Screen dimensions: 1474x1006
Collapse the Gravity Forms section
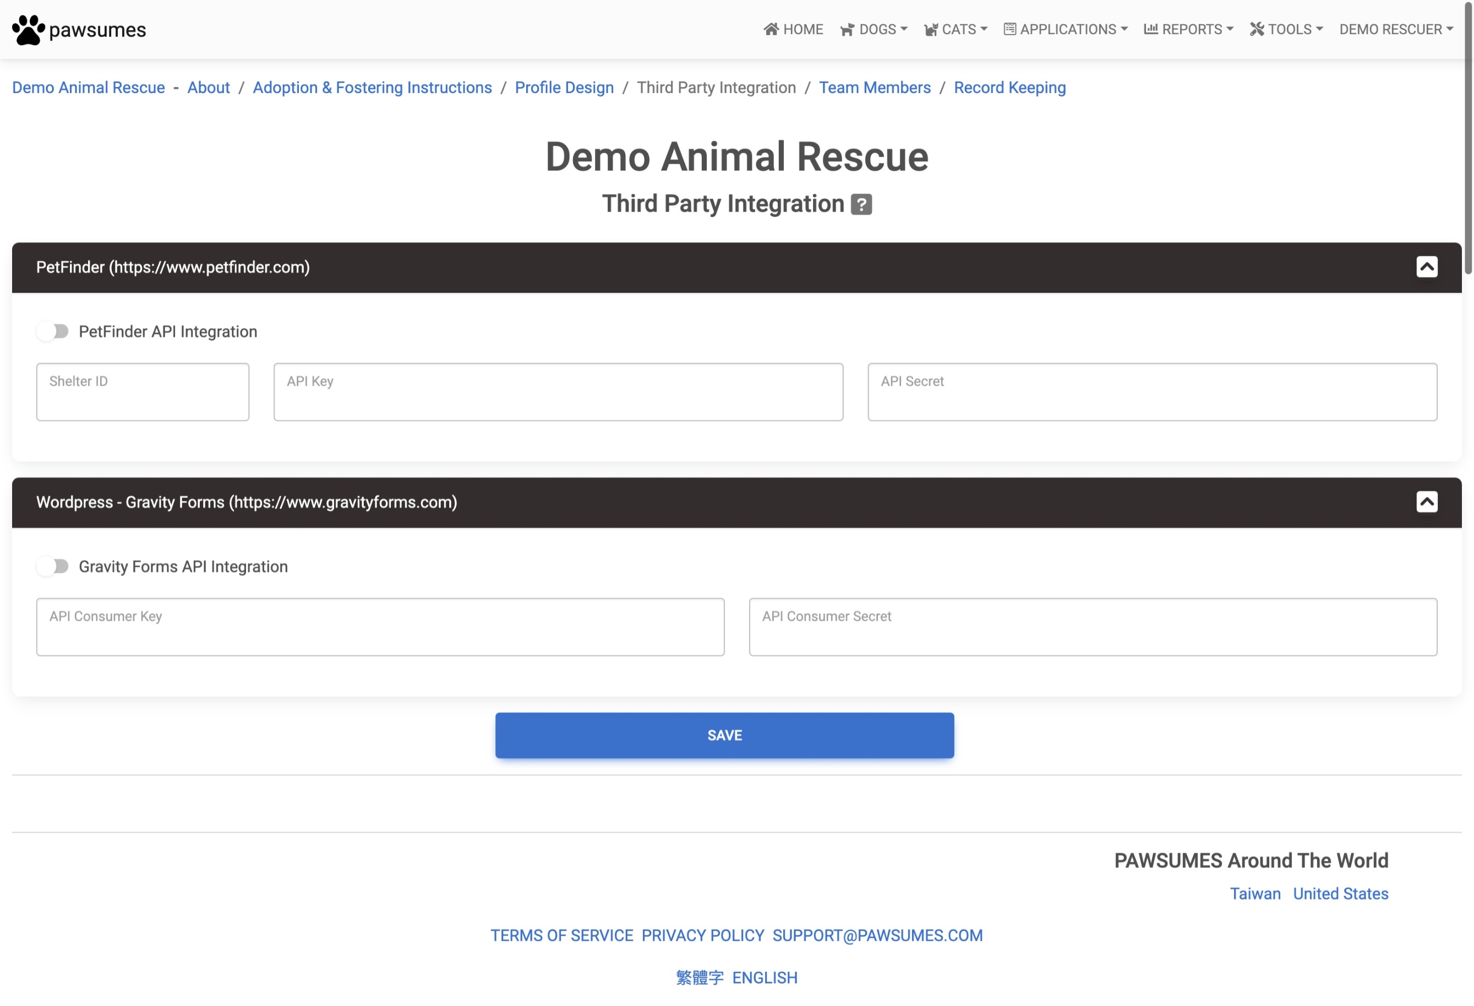tap(1427, 502)
